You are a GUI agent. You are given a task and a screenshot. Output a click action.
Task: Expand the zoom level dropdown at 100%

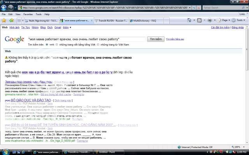tap(244, 147)
